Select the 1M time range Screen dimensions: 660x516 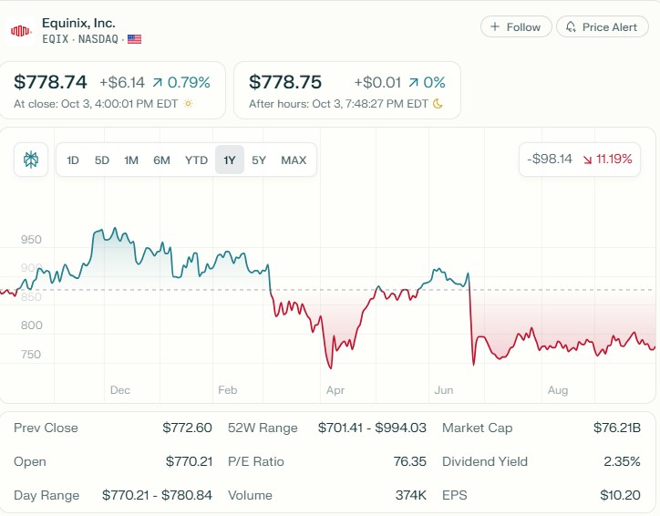tap(131, 160)
